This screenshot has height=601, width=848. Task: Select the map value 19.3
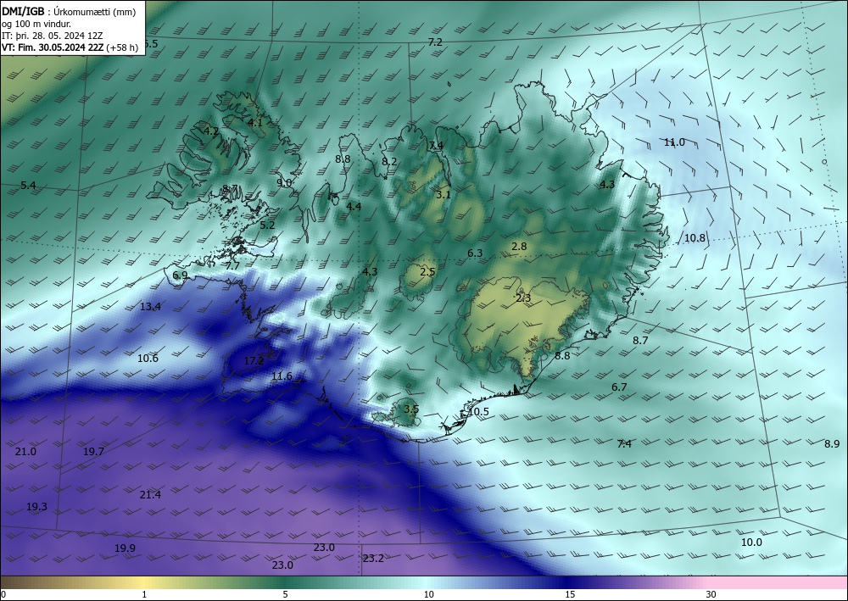[36, 507]
